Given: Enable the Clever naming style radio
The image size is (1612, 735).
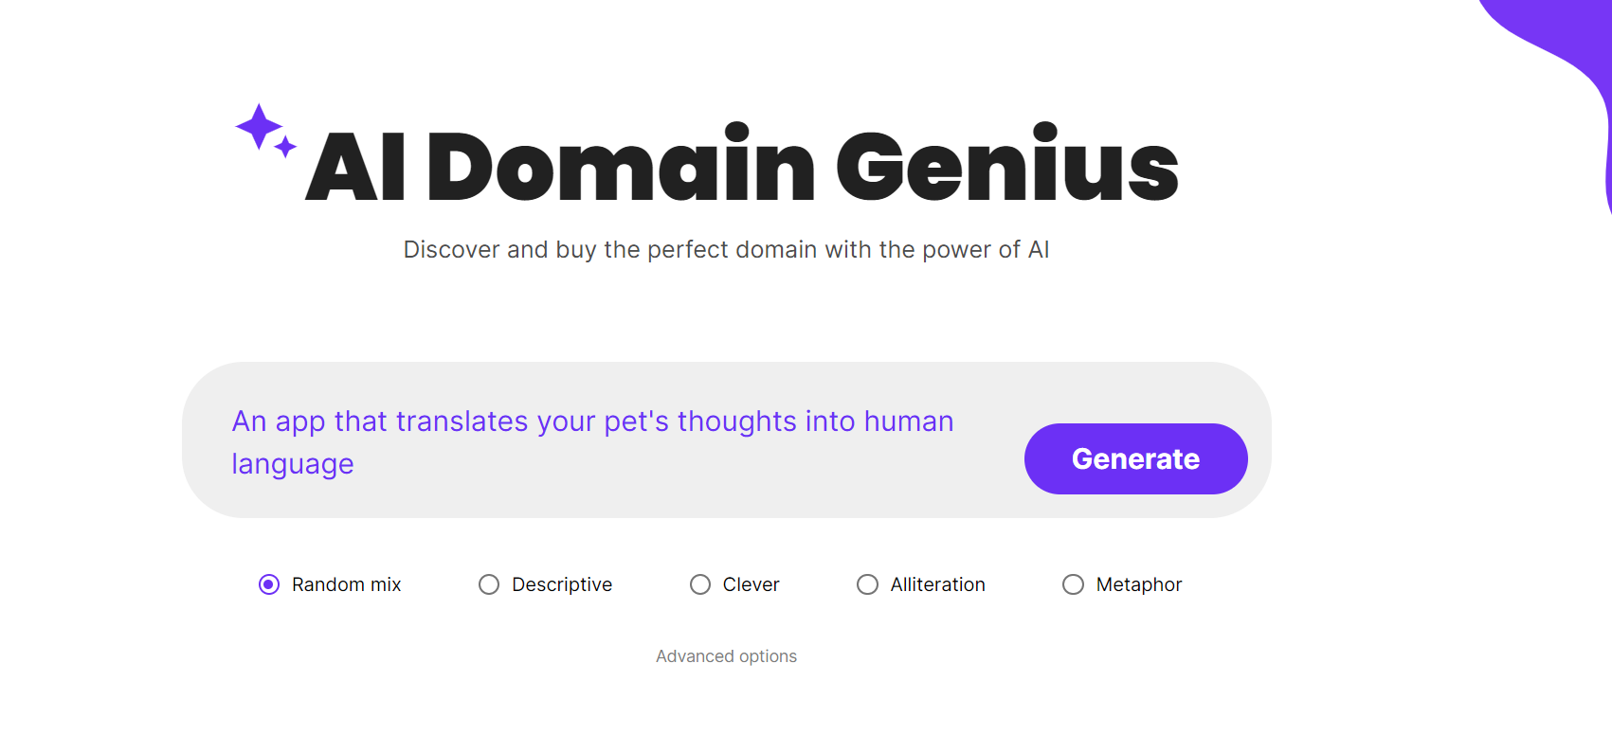Looking at the screenshot, I should click(700, 584).
